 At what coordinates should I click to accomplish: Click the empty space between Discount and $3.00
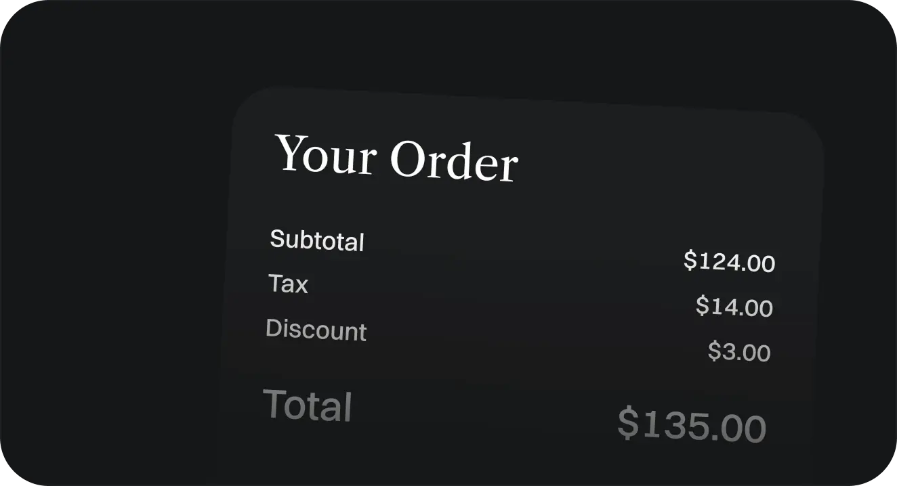(535, 341)
